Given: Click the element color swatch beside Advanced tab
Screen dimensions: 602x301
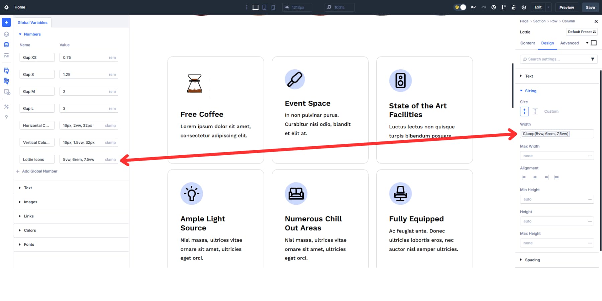Looking at the screenshot, I should point(594,43).
